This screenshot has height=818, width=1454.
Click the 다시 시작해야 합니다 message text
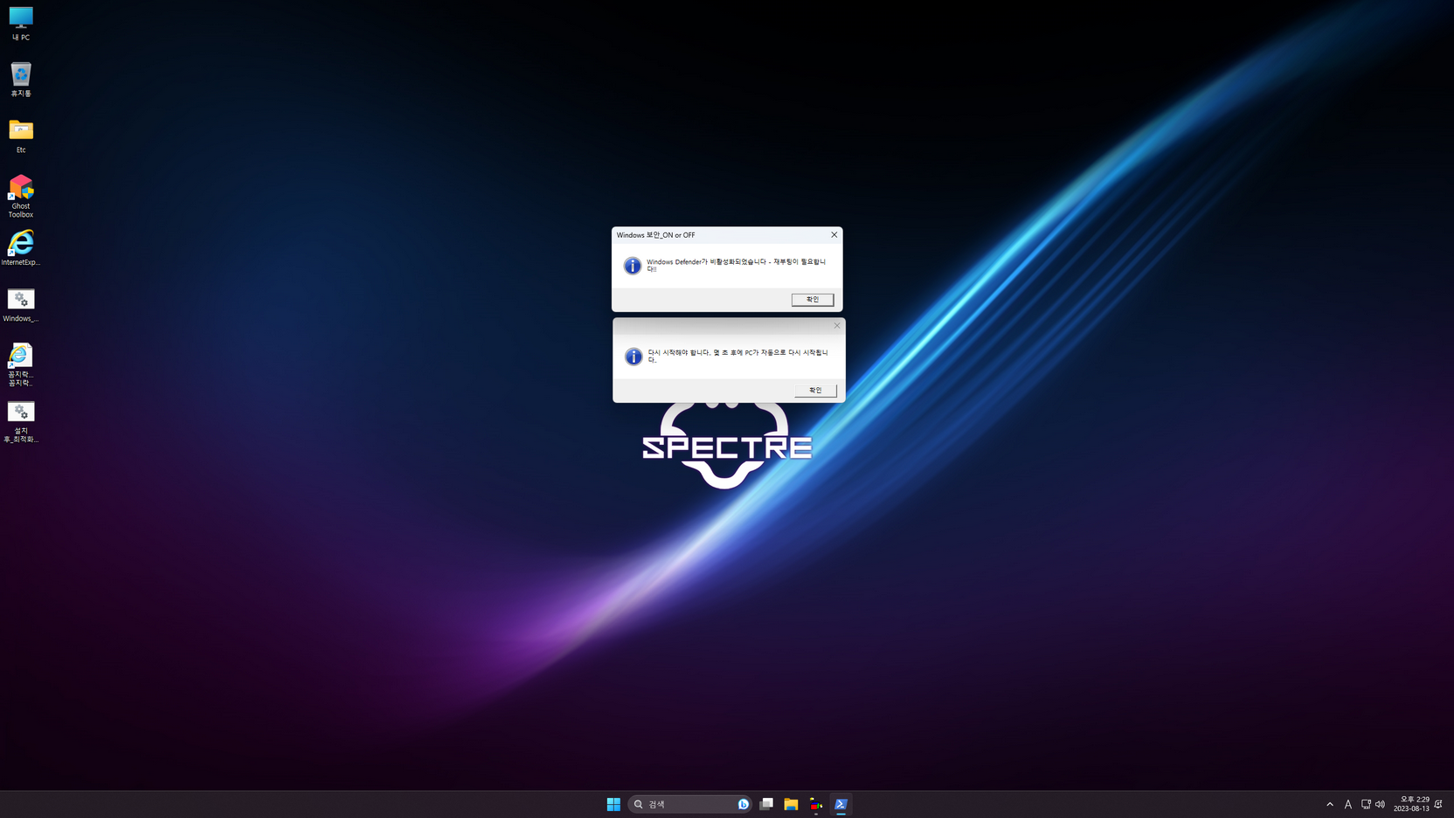click(737, 356)
